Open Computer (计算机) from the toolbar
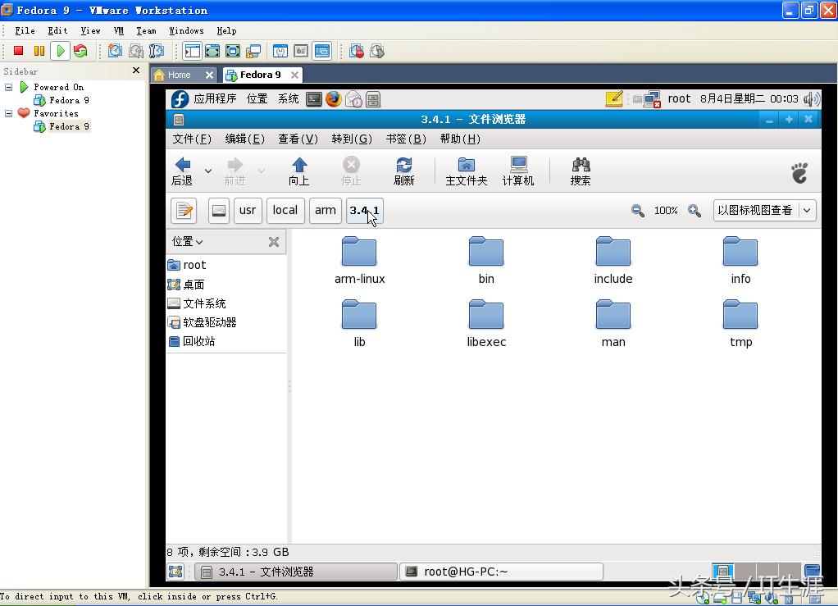This screenshot has width=838, height=606. pos(517,170)
